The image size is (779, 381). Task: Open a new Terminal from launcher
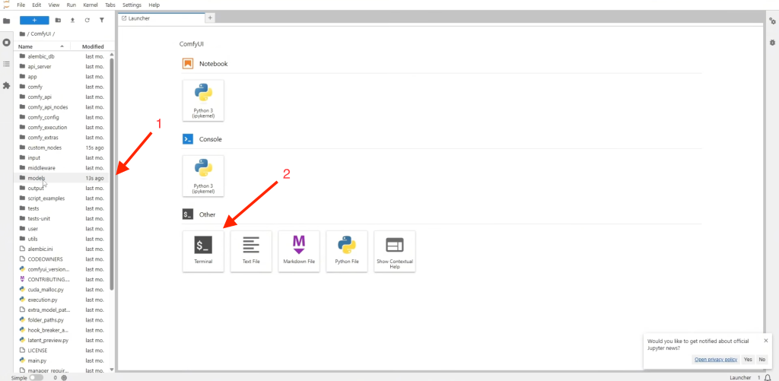tap(203, 252)
